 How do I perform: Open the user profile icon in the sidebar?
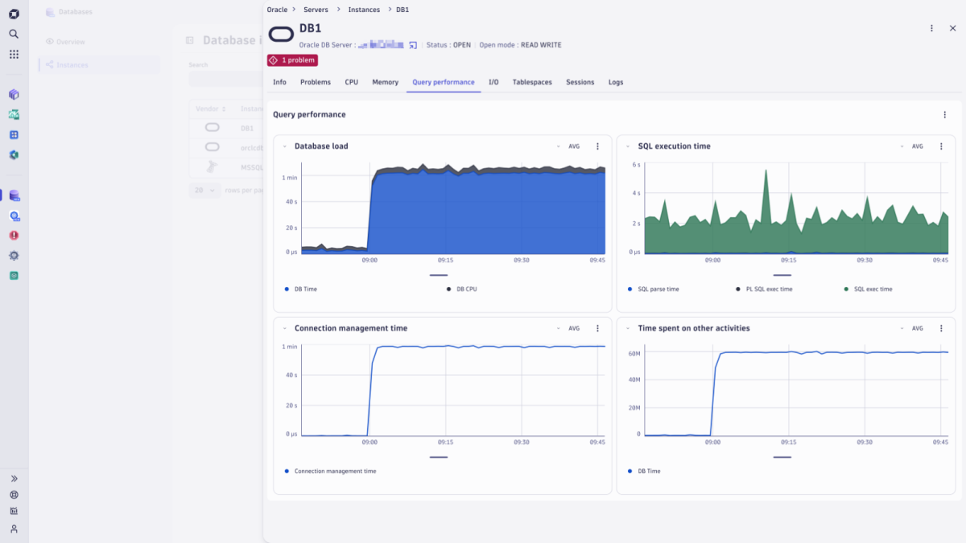13,527
